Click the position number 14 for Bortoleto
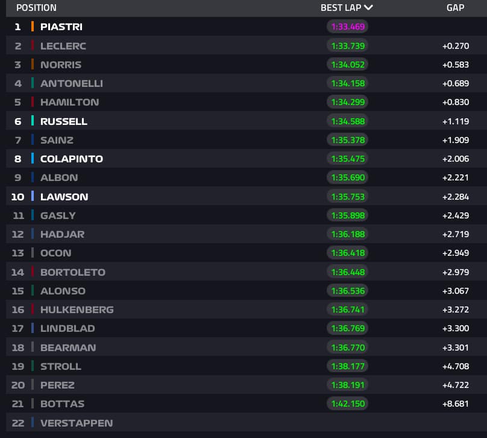487x438 pixels. pyautogui.click(x=17, y=272)
